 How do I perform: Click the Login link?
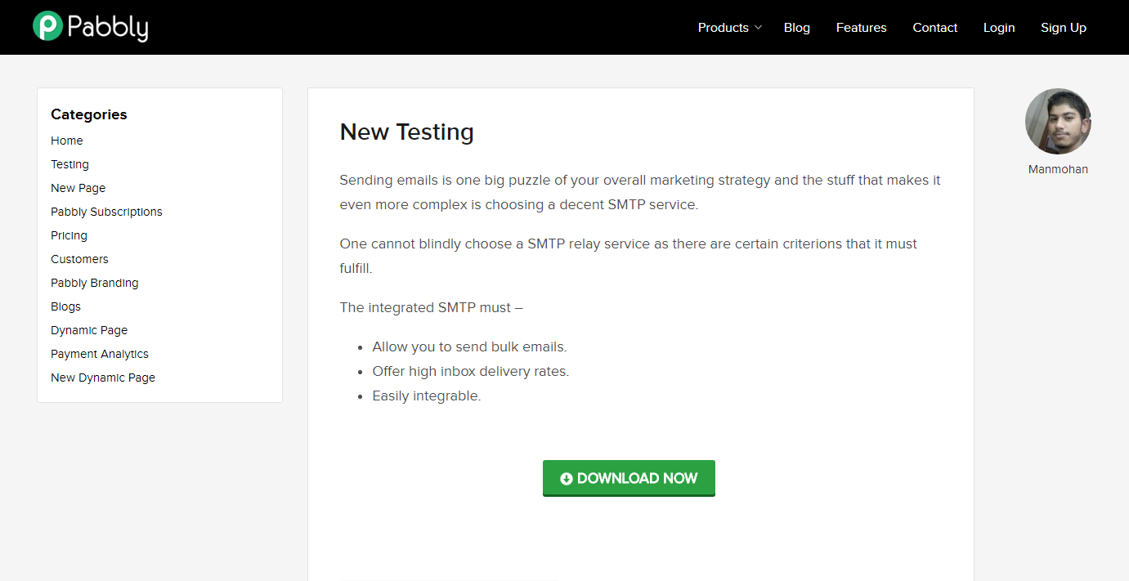(x=998, y=28)
